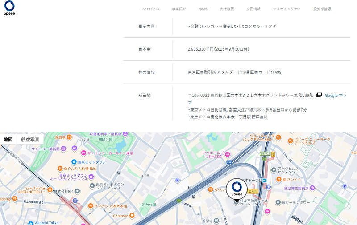Image resolution: width=357 pixels, height=225 pixels.
Task: Click the バビーズ ニューヨーク restaurant pin
Action: (291, 141)
